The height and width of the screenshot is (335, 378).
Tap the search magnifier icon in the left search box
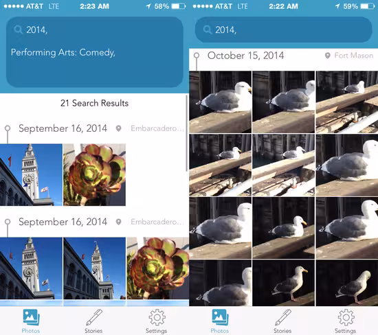click(19, 30)
